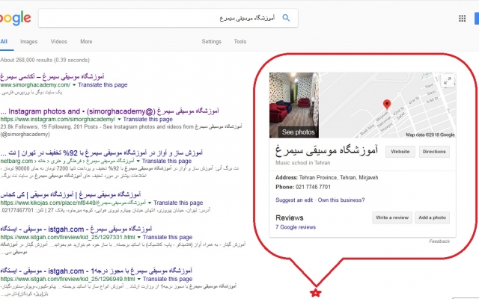Open the Google apps grid icon
This screenshot has height=299, width=479.
(x=463, y=19)
